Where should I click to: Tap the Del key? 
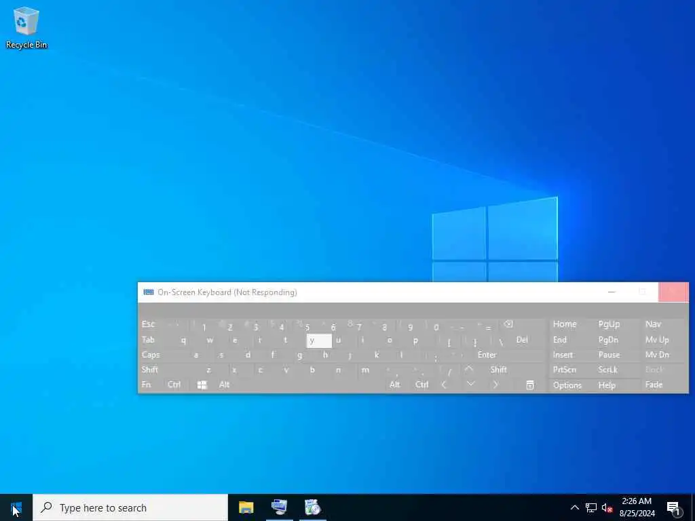522,340
